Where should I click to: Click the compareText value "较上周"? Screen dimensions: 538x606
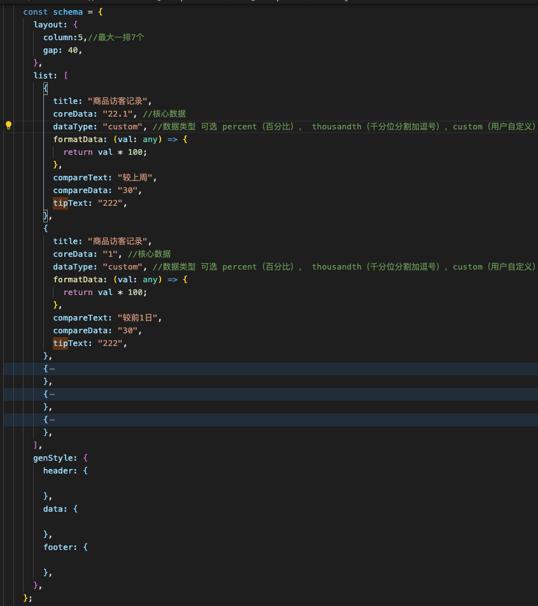pos(135,178)
